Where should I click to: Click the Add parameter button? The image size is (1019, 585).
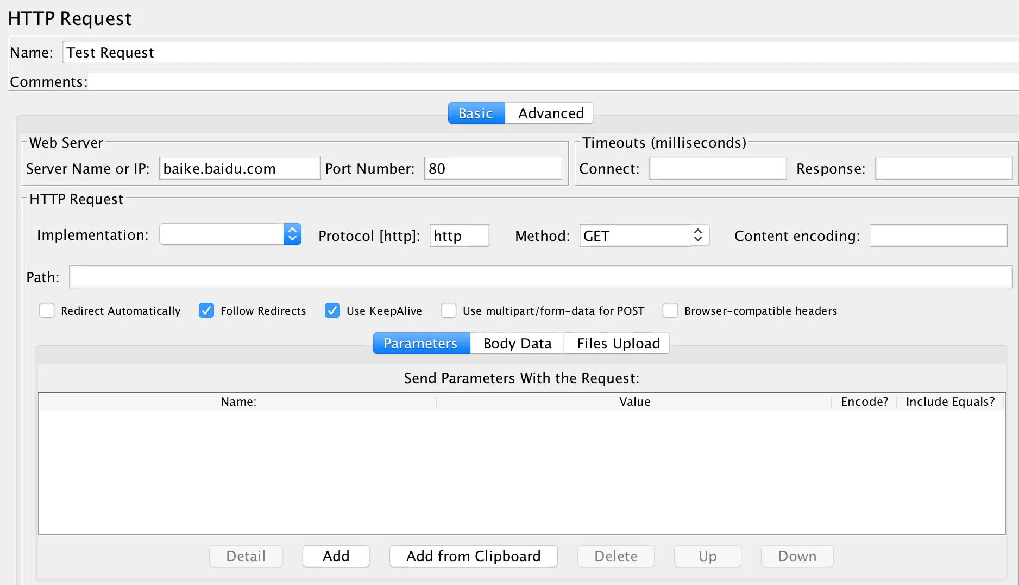(x=336, y=556)
